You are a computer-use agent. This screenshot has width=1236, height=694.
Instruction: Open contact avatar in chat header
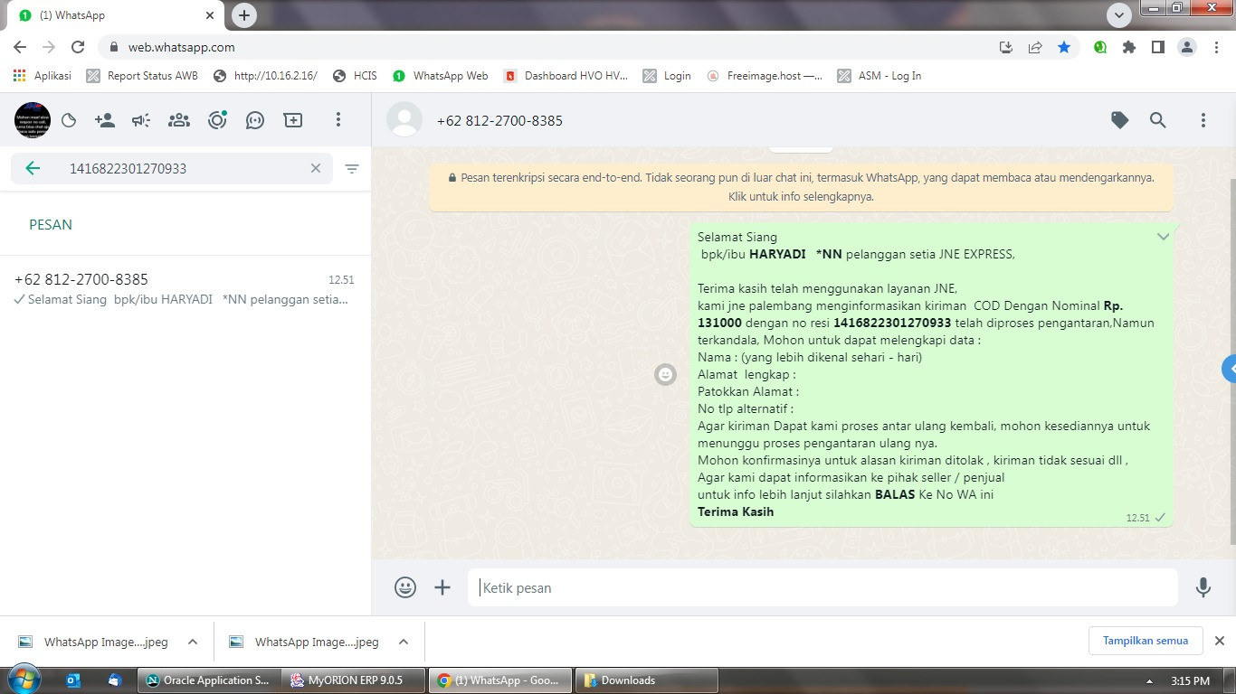[404, 120]
